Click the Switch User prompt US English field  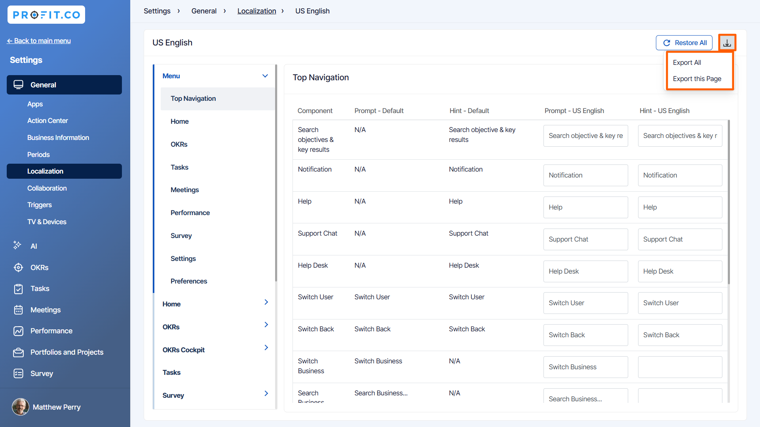point(585,303)
